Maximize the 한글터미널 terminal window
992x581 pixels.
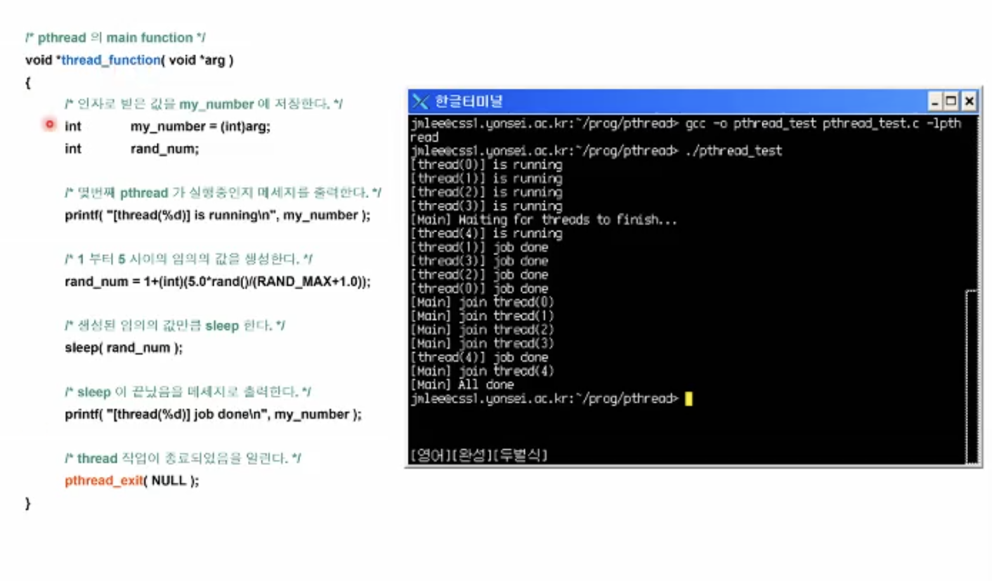[x=951, y=101]
